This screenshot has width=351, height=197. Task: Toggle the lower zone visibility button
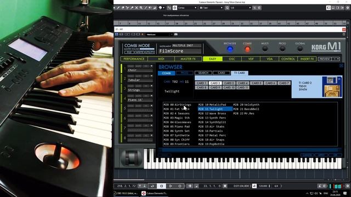pyautogui.click(x=333, y=8)
